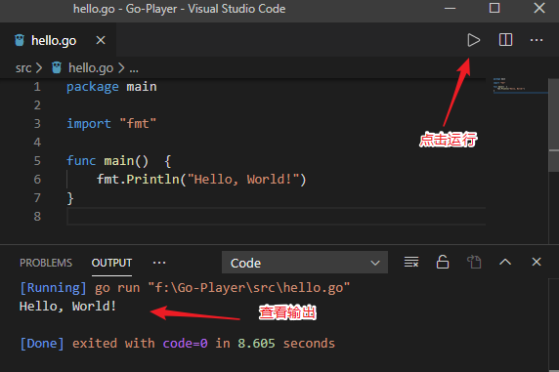Image resolution: width=559 pixels, height=372 pixels.
Task: Open the hello.go breadcrumb item
Action: pyautogui.click(x=91, y=67)
